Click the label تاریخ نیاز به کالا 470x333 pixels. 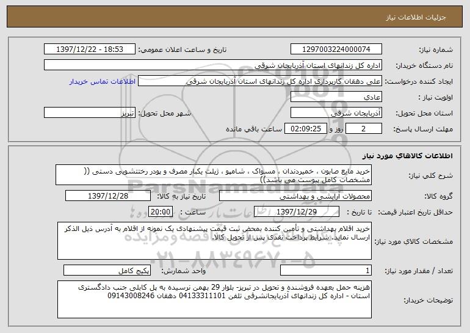(181, 196)
